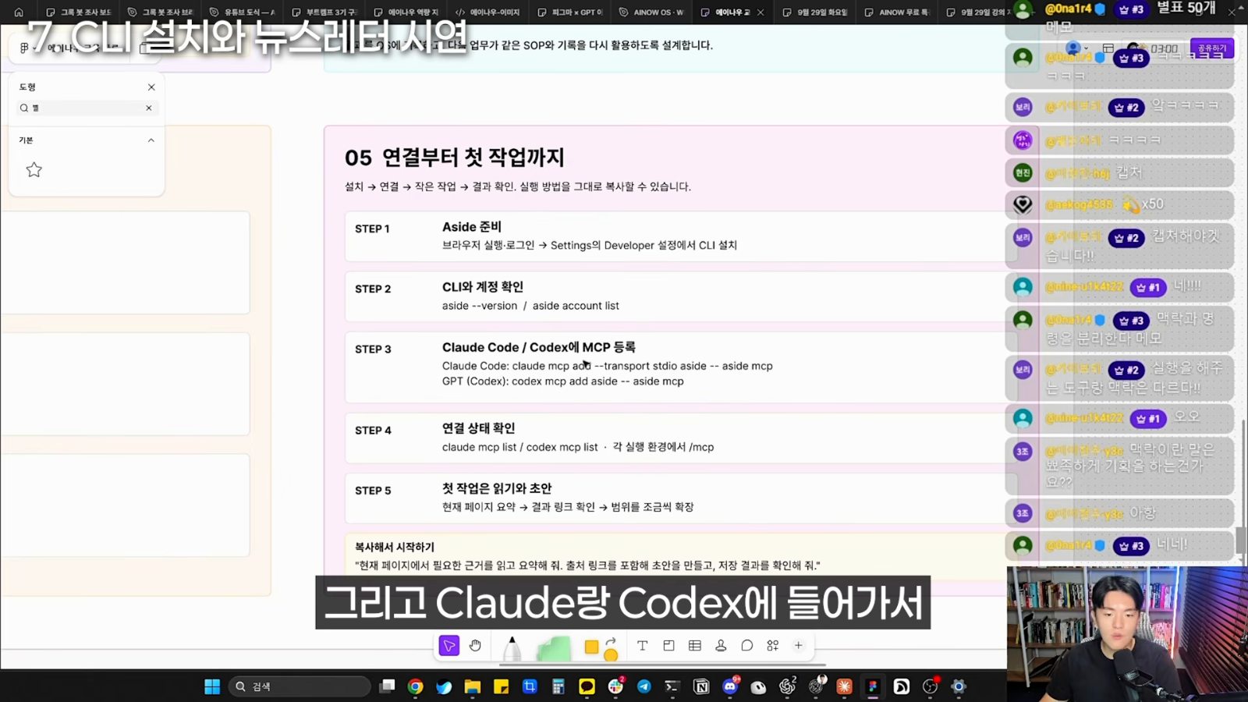1248x702 pixels.
Task: Select the Section tool
Action: [668, 646]
